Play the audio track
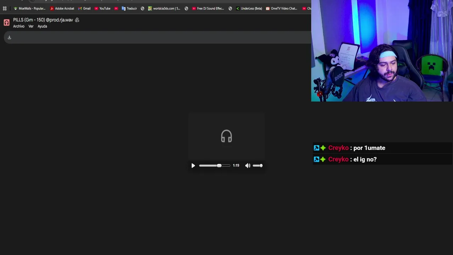This screenshot has width=453, height=255. point(193,166)
